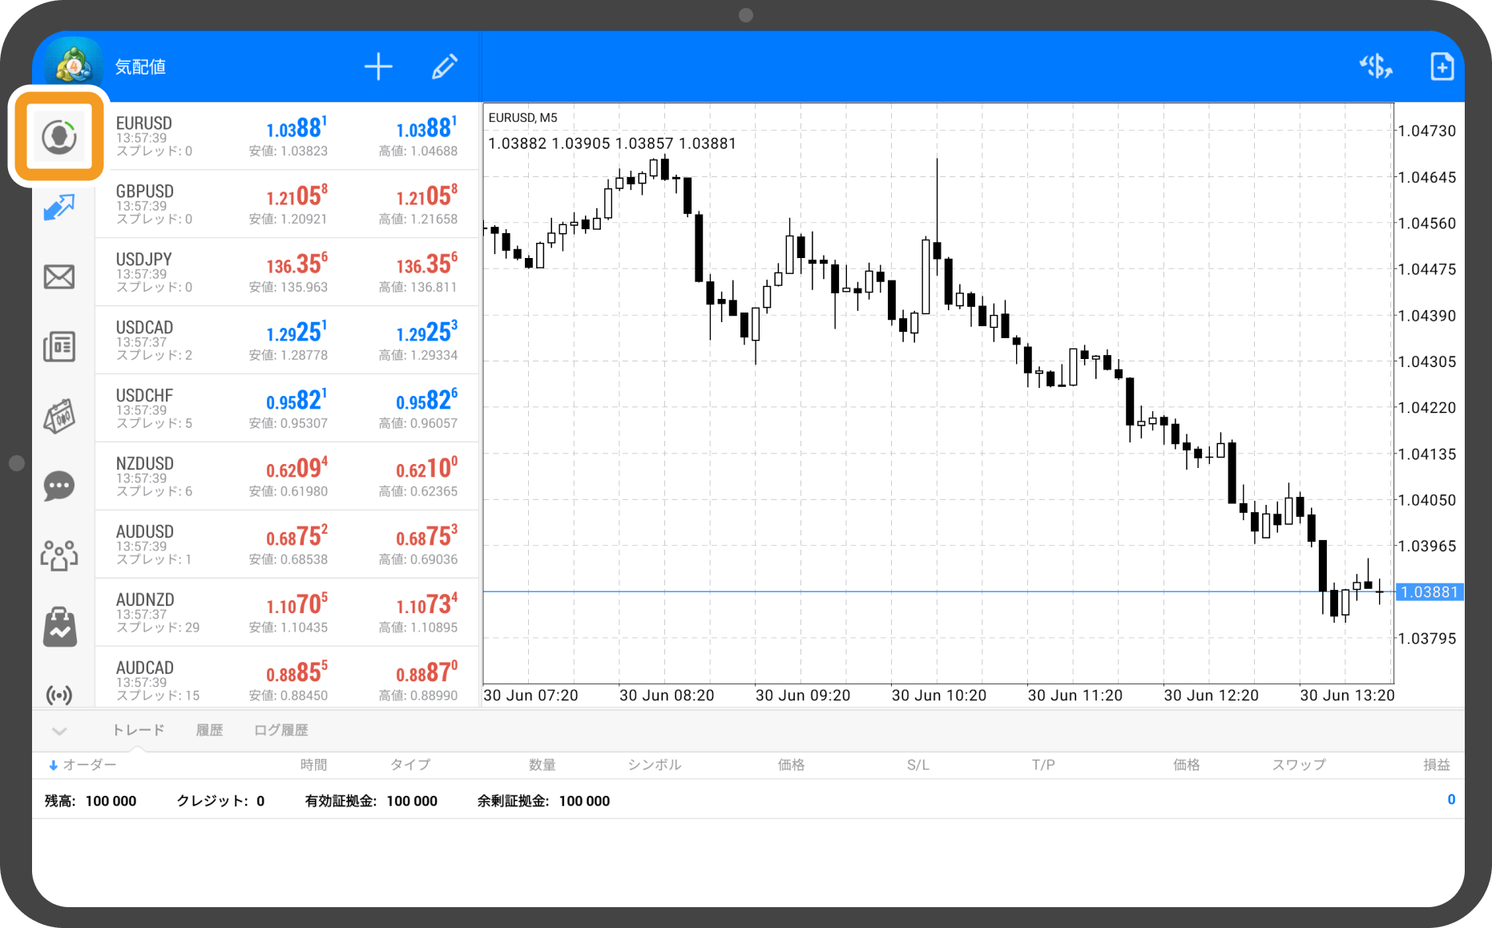Sort by the オーダー column arrow
The width and height of the screenshot is (1492, 928).
pyautogui.click(x=54, y=765)
